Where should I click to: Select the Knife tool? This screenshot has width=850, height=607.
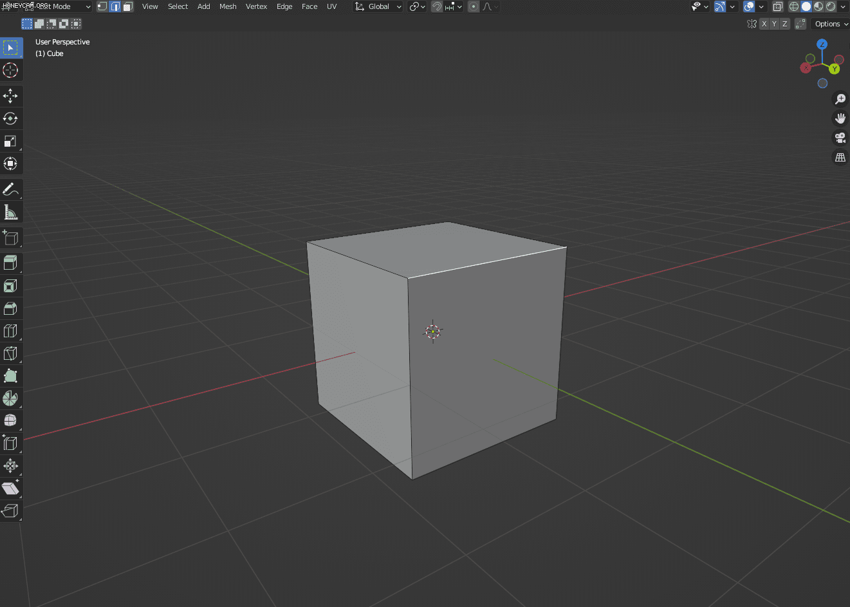(11, 353)
